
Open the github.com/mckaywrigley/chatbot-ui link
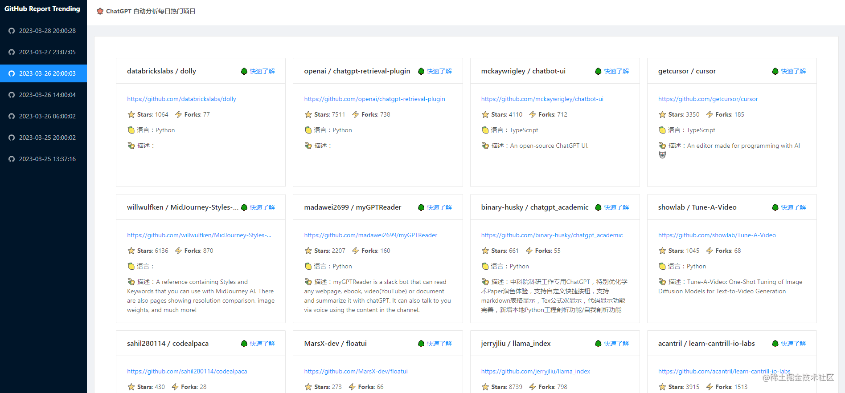[542, 99]
